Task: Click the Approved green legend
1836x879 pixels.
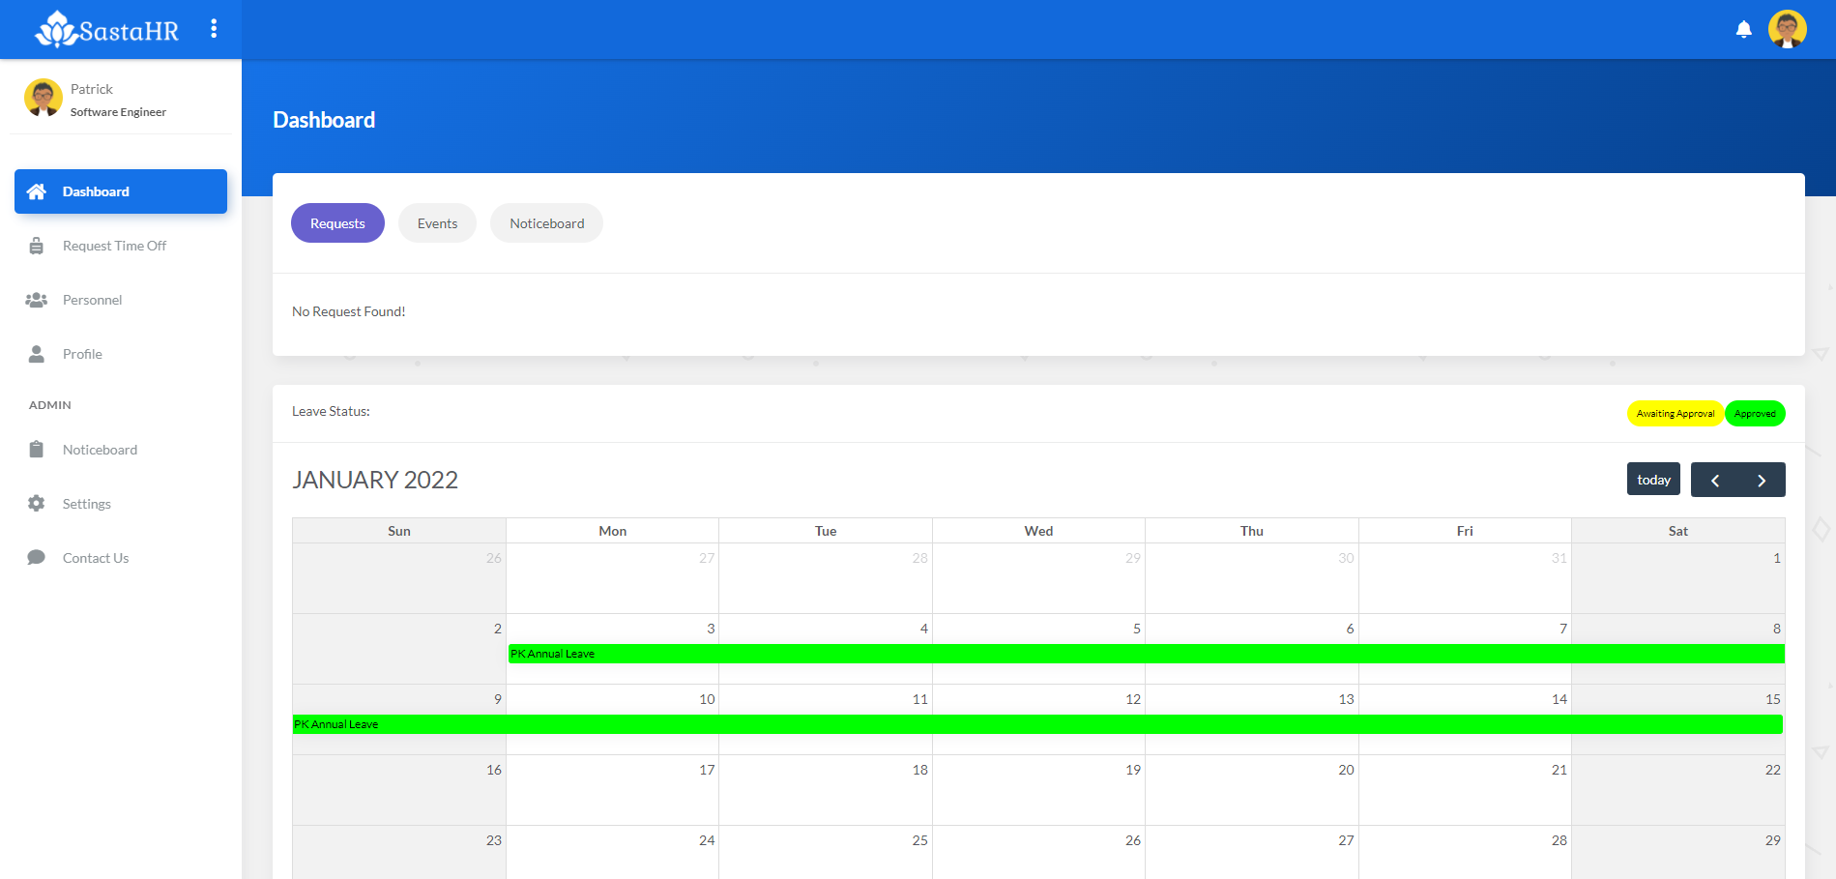Action: coord(1755,414)
